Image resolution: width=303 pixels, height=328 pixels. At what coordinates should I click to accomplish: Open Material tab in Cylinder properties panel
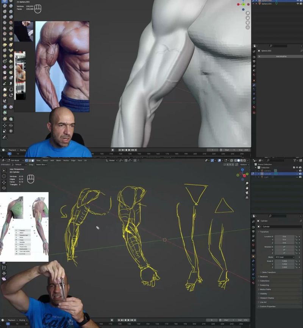point(253,283)
